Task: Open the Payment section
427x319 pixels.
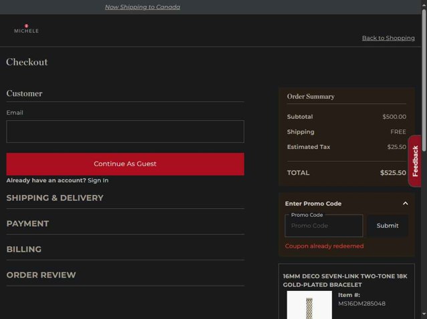Action: tap(28, 224)
